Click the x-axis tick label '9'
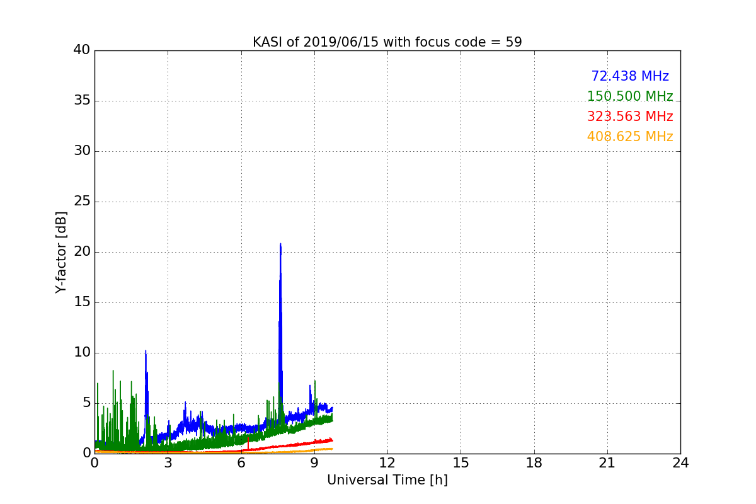Viewport: 756px width, 504px height. coord(314,463)
